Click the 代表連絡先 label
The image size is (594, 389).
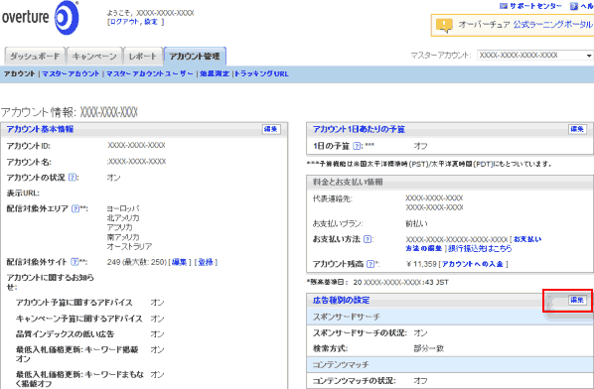click(332, 198)
